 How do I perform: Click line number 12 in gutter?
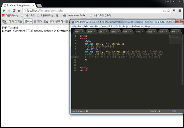pyautogui.click(x=75, y=65)
